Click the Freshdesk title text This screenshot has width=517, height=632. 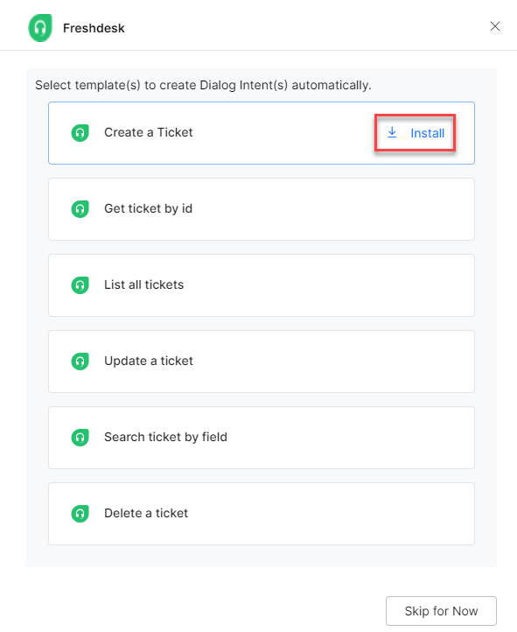(94, 28)
